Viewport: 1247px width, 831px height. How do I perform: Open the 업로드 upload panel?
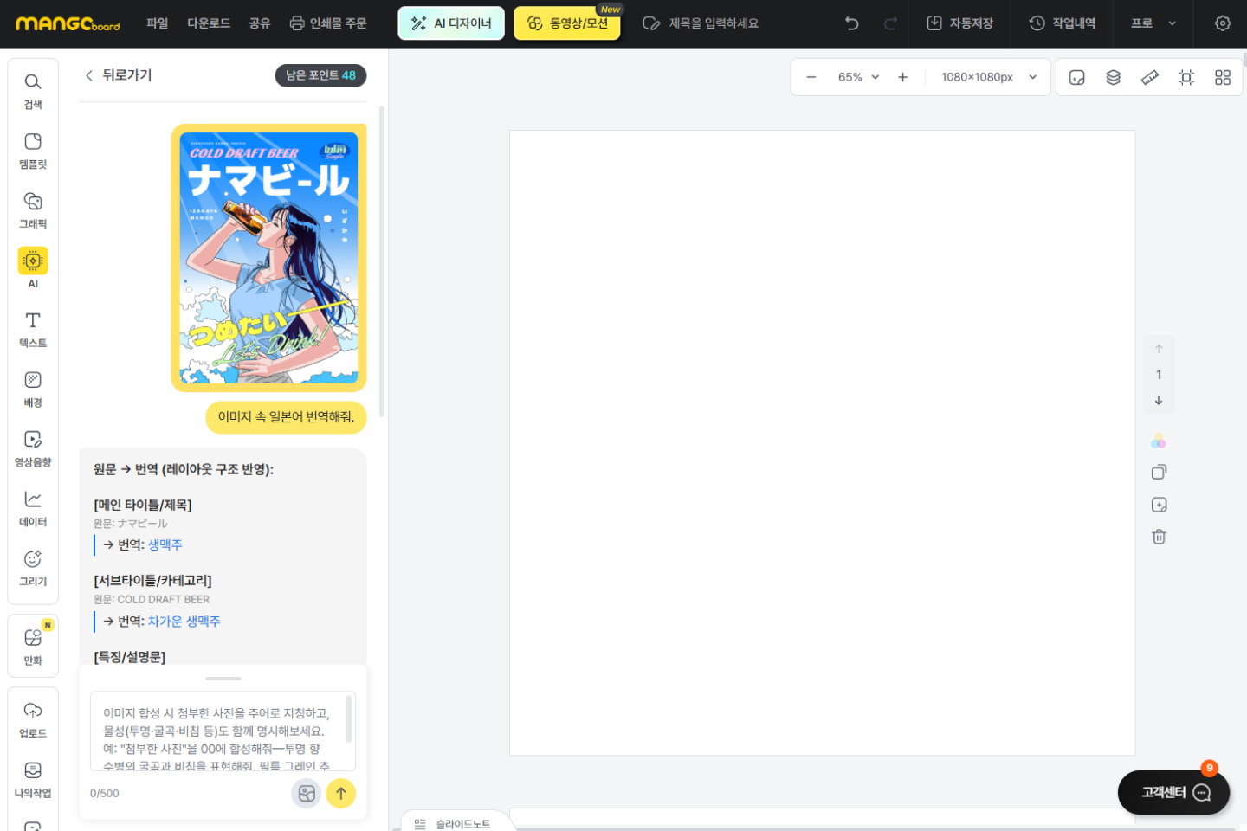[x=33, y=719]
